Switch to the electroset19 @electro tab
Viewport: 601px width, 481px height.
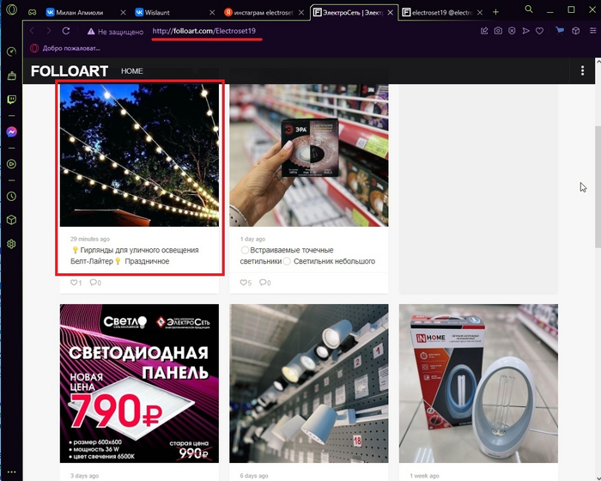pyautogui.click(x=441, y=12)
